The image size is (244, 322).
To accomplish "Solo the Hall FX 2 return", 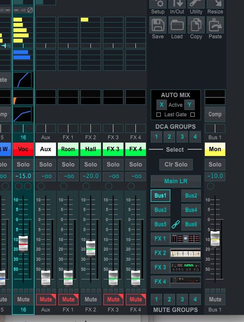I will (x=91, y=164).
